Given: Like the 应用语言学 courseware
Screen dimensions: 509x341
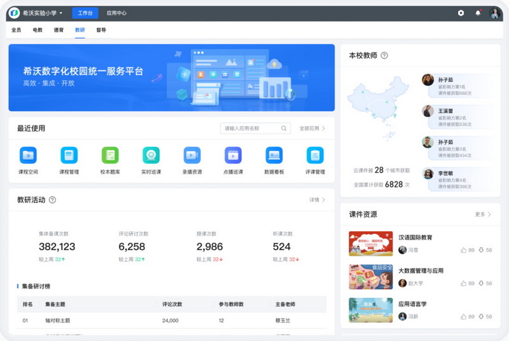Looking at the screenshot, I should click(x=464, y=316).
